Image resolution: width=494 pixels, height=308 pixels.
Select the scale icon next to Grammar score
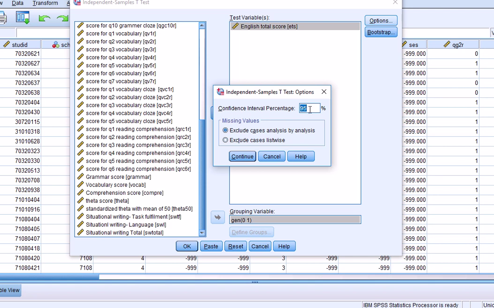pyautogui.click(x=80, y=177)
